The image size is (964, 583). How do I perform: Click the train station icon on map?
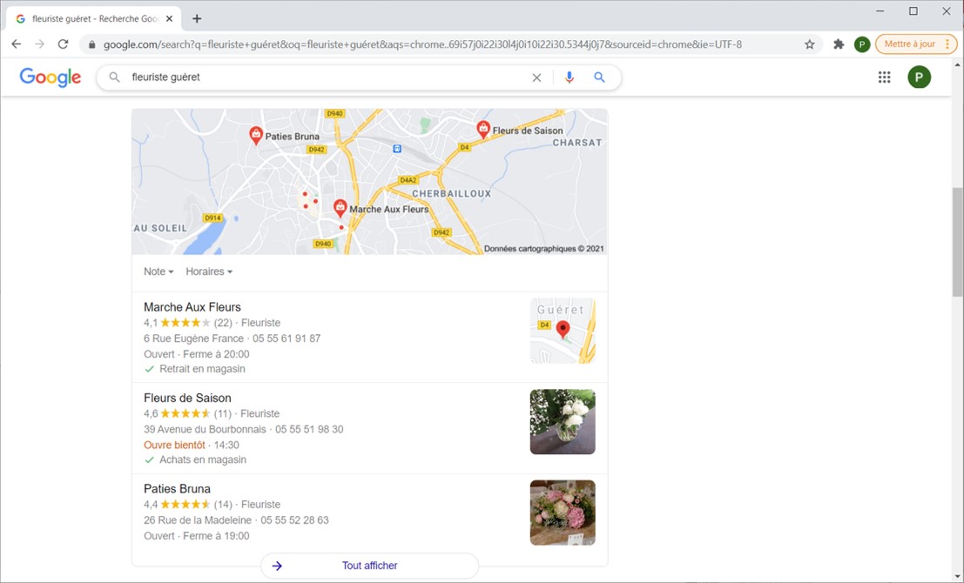tap(397, 149)
